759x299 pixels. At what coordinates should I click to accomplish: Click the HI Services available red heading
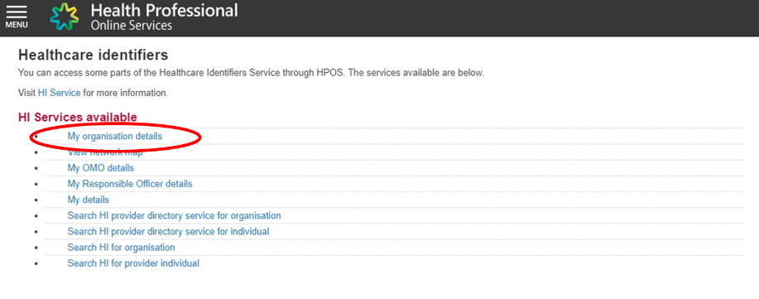(x=78, y=118)
